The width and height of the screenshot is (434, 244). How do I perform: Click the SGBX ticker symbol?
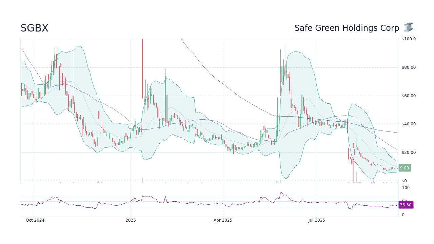pos(34,28)
